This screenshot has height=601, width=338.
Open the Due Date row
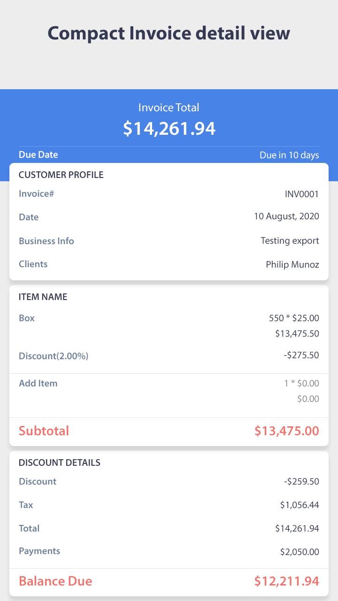169,154
